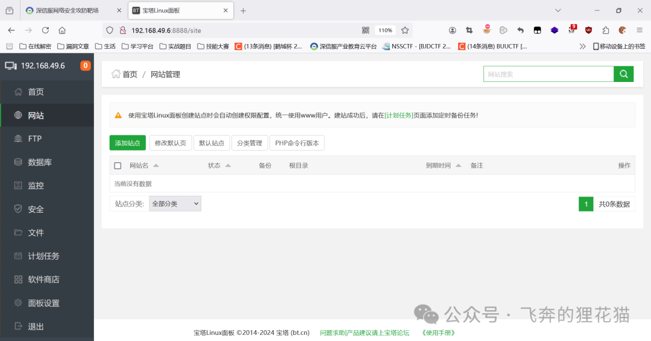The width and height of the screenshot is (651, 341).
Task: Click the shield tracking protection icon
Action: (x=110, y=30)
